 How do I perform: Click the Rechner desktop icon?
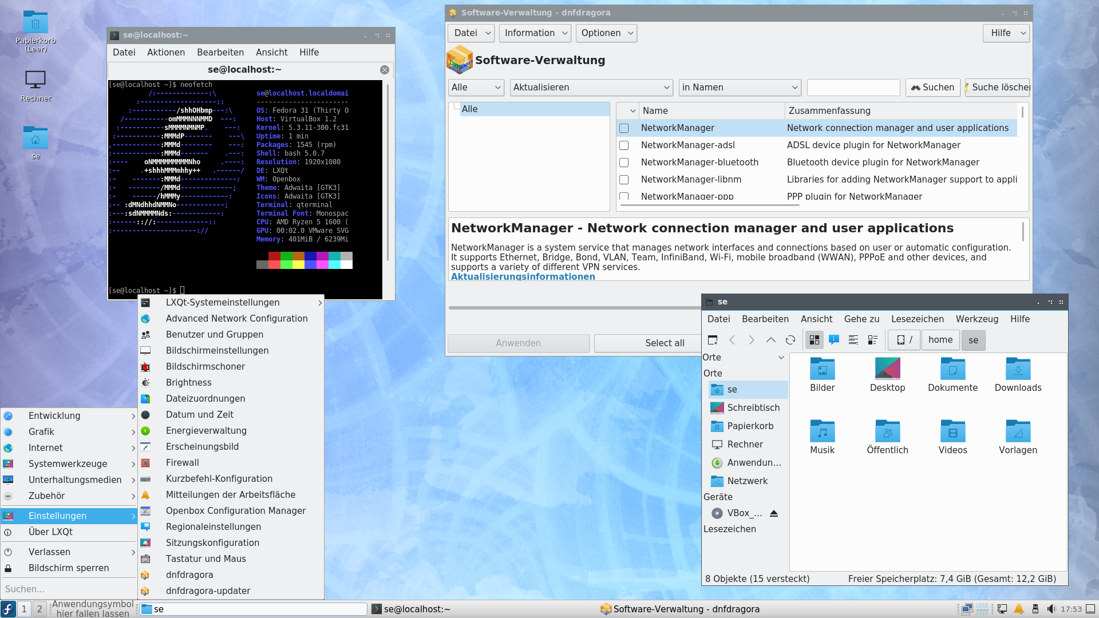35,86
